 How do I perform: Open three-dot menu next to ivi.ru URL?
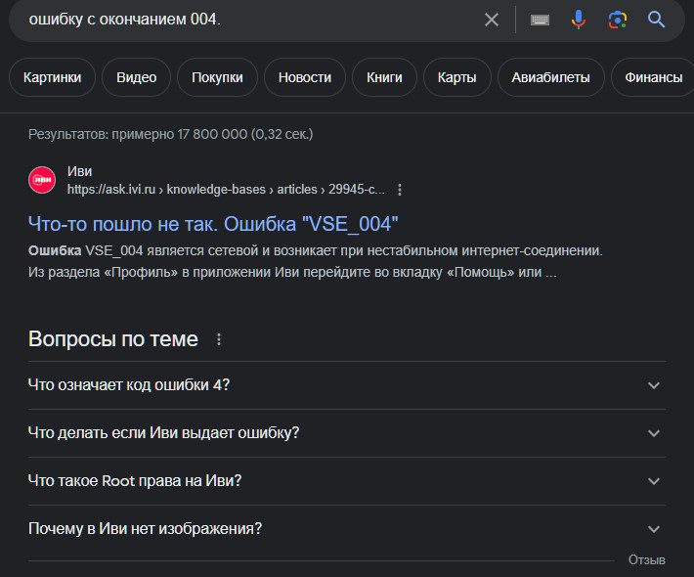pyautogui.click(x=400, y=190)
